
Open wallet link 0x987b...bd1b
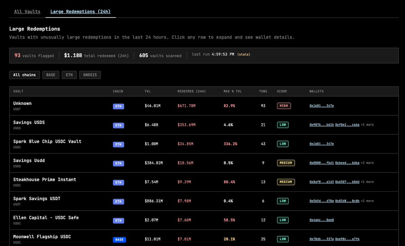pos(322,125)
